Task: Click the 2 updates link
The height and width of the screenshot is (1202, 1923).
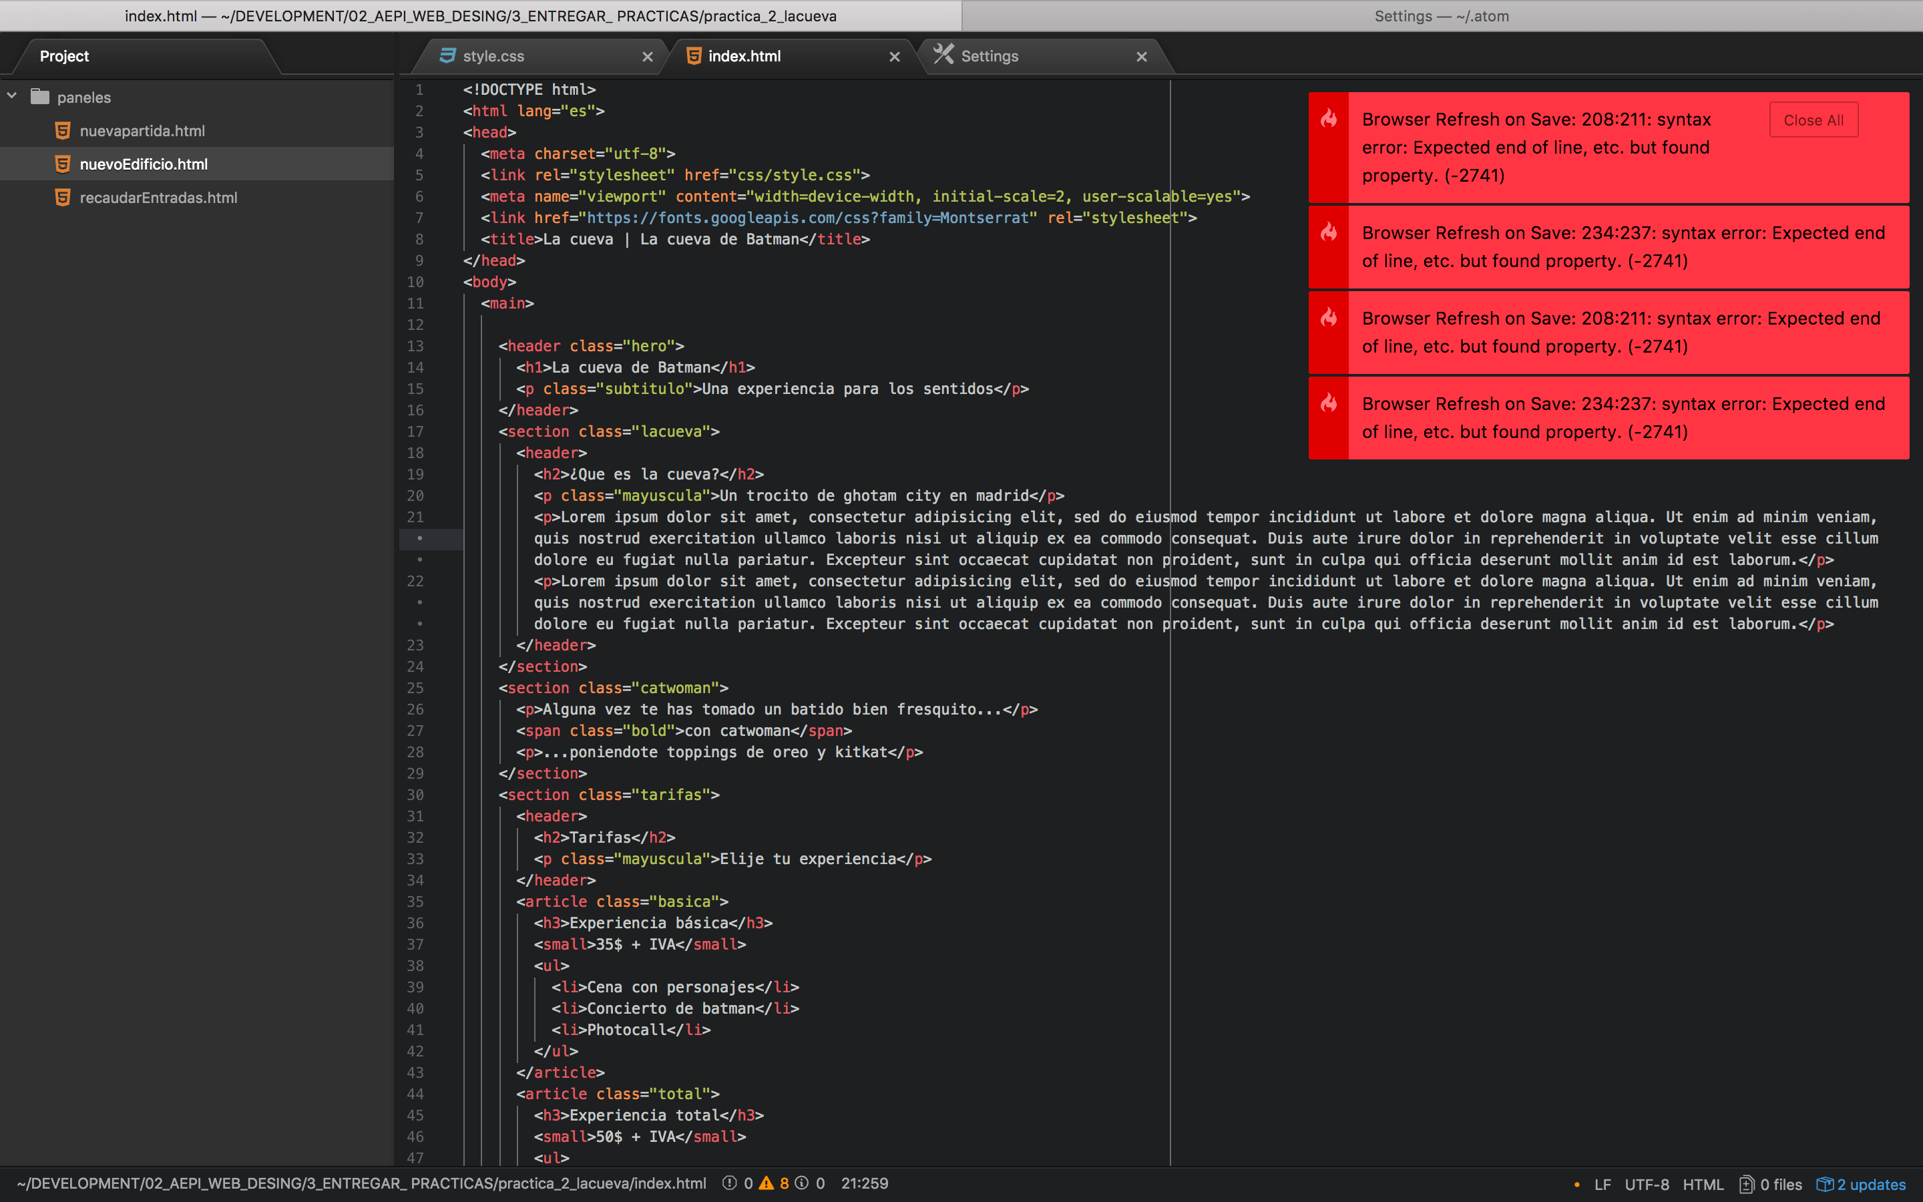Action: coord(1872,1185)
